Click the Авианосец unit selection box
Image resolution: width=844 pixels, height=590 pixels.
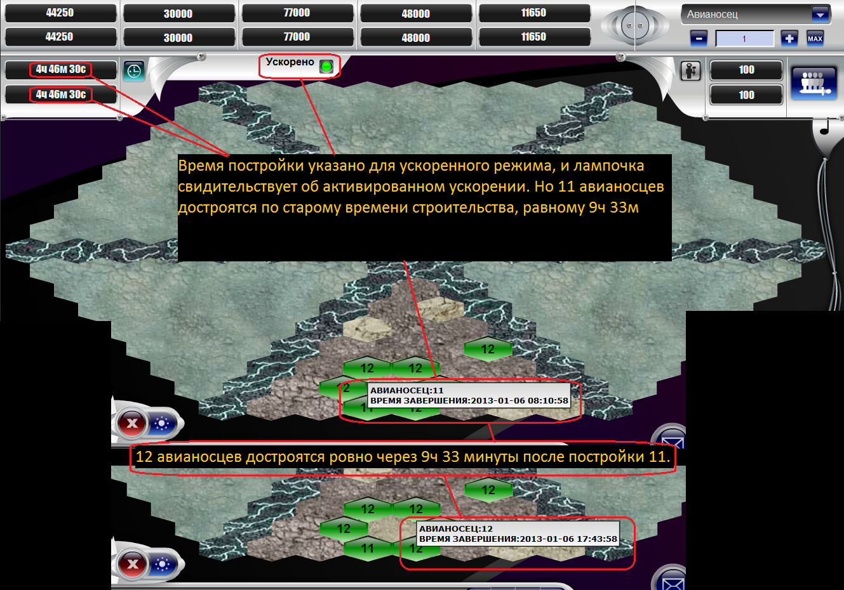tap(746, 14)
